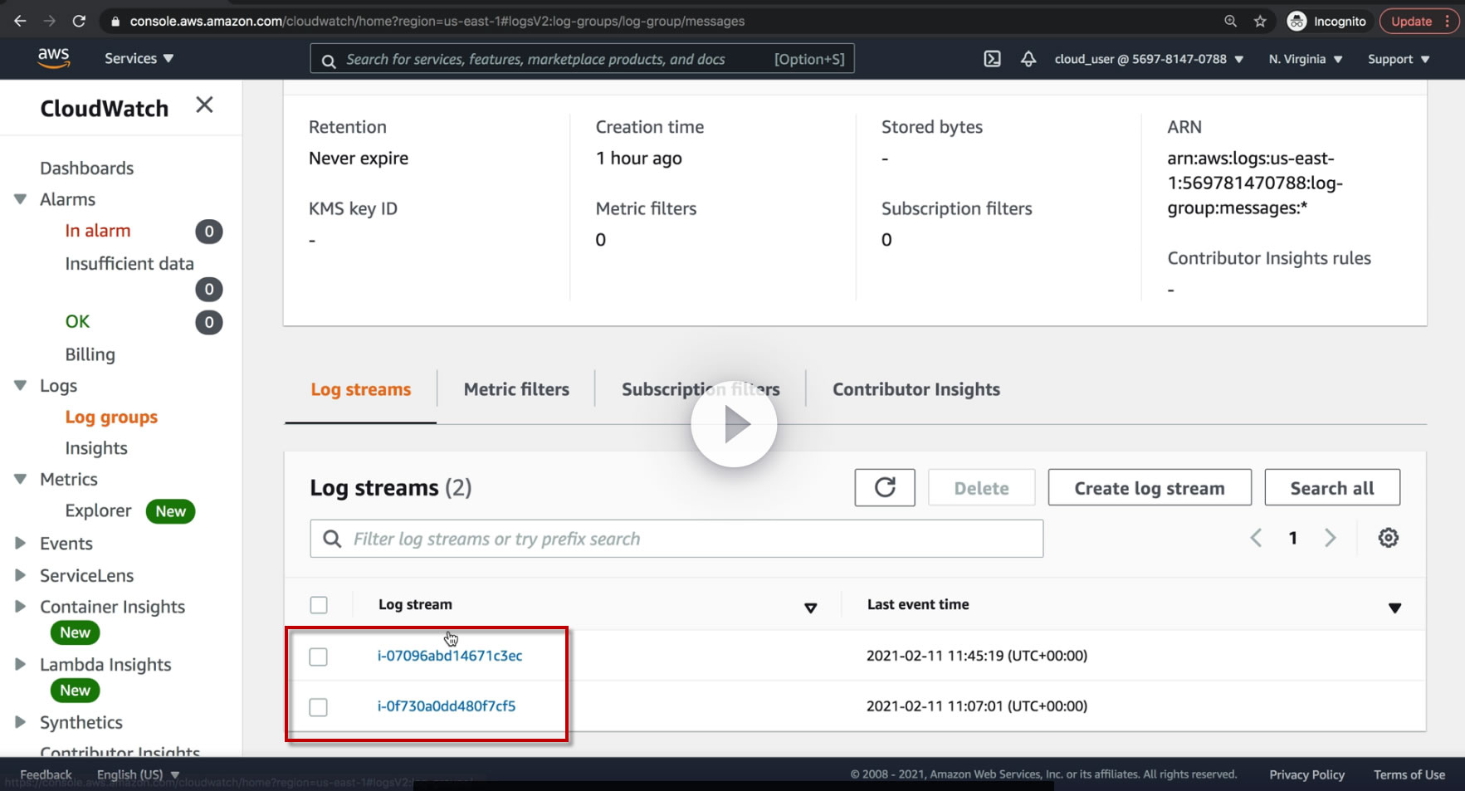Reload the browser page
The image size is (1465, 791).
coord(79,21)
